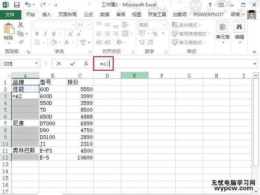Switch to the POWERPIVOT tab

click(x=208, y=14)
